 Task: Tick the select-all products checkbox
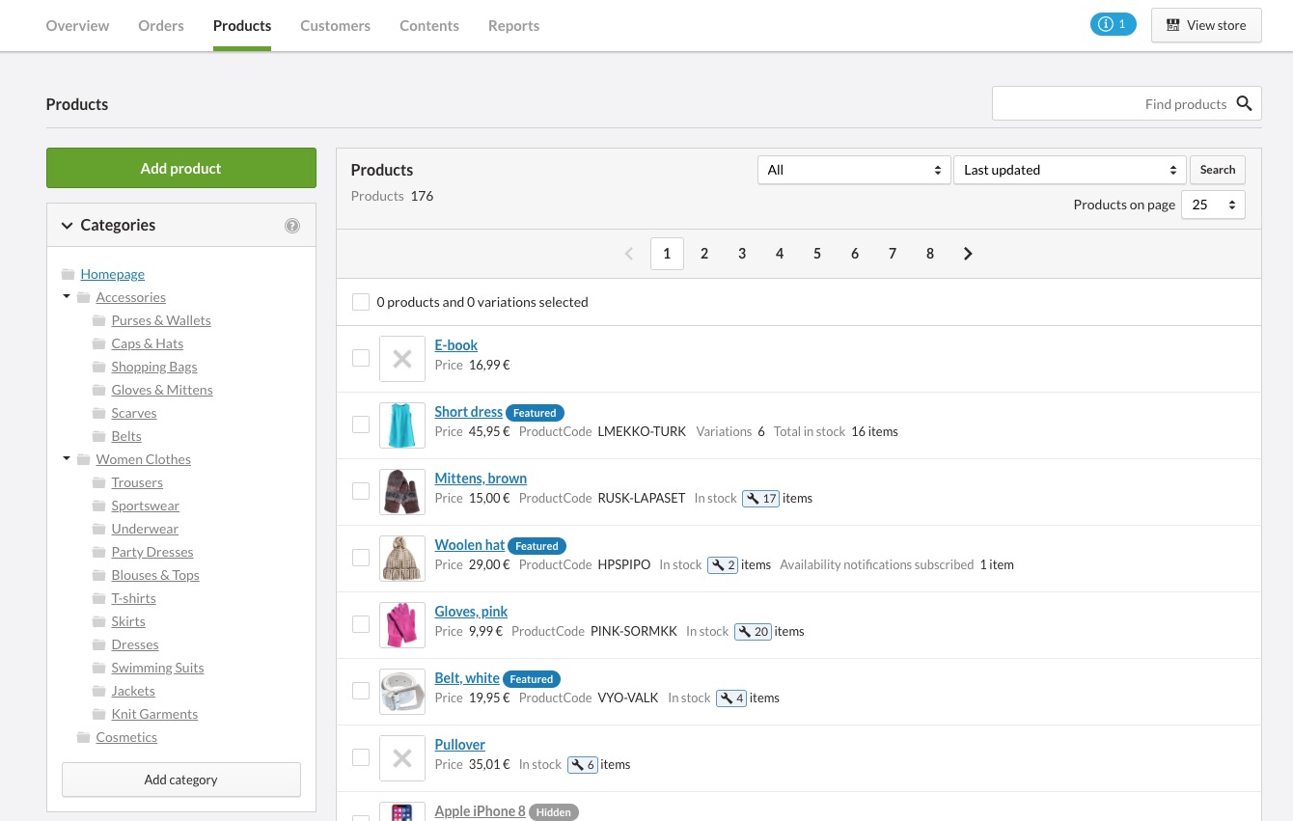(361, 302)
